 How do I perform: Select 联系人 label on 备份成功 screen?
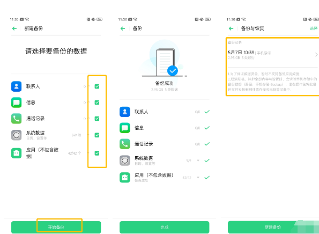141,112
